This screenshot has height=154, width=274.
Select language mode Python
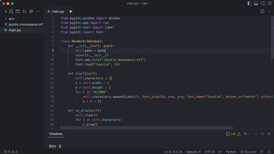[231, 152]
